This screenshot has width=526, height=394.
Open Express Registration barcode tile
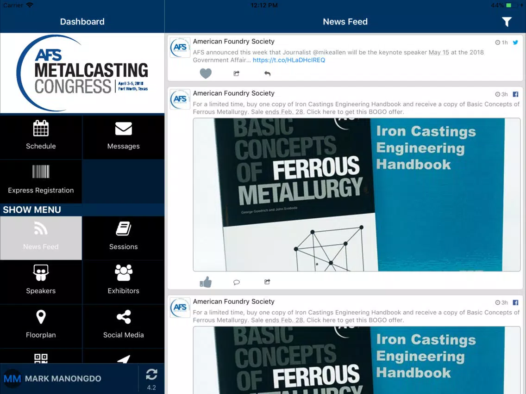[x=41, y=181]
